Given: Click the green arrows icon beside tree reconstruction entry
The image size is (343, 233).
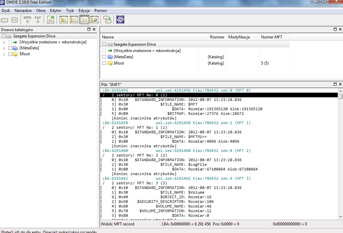Looking at the screenshot, I should click(15, 42).
